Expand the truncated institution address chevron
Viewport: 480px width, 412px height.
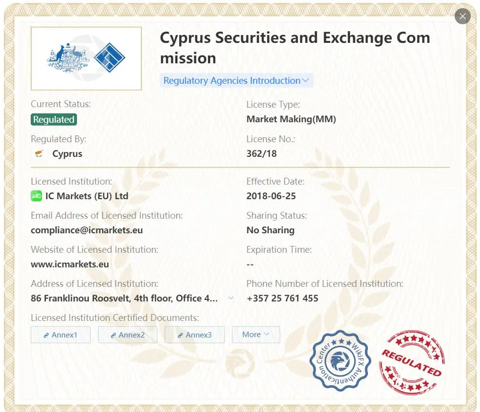pos(231,298)
